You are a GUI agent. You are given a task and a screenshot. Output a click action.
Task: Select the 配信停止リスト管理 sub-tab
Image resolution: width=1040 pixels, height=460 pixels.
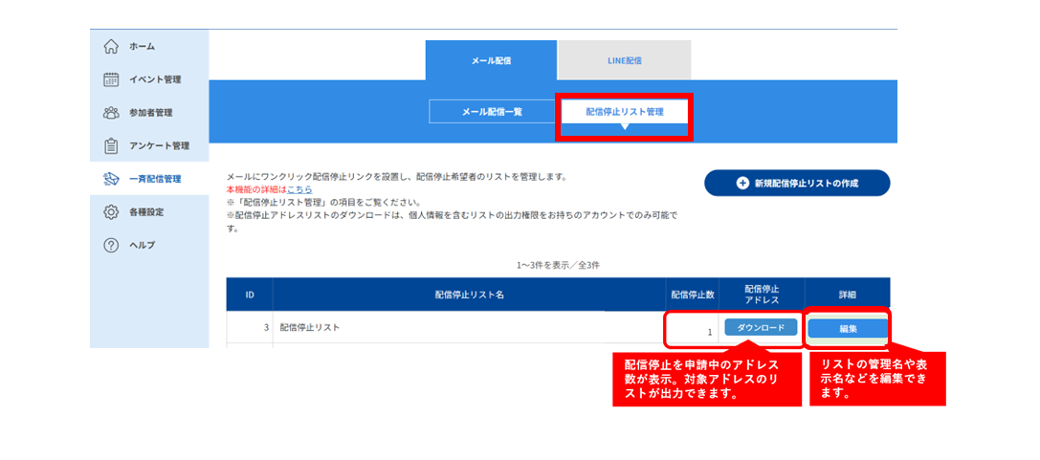point(624,112)
